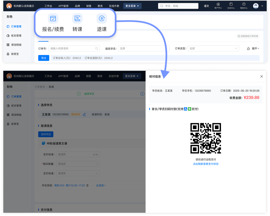Click the edit pencil beside student 王某某
Screen dimensions: 270x216
84,114
